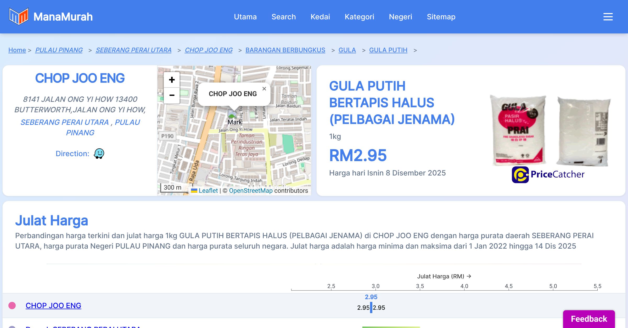The image size is (628, 328).
Task: Open PULAU PINANG breadcrumb link
Action: coord(59,50)
